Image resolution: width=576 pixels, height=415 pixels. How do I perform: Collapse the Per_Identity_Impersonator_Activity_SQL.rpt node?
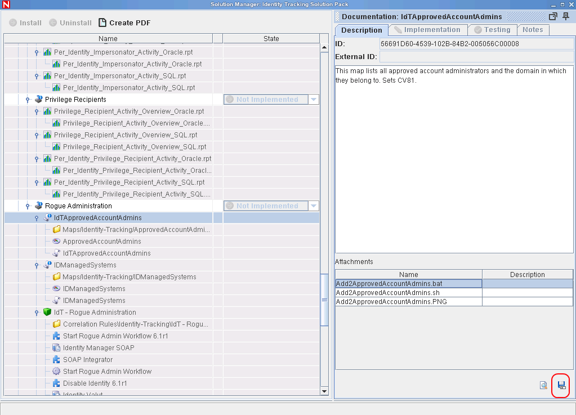pos(37,76)
